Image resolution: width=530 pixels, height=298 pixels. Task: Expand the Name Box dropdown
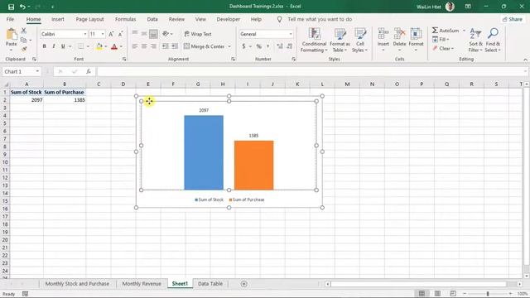pos(37,72)
